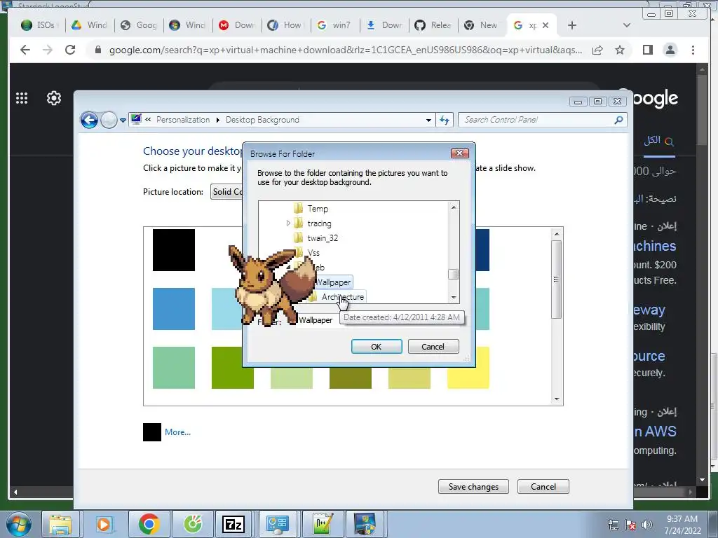The height and width of the screenshot is (538, 718).
Task: Click the folder tree scroll down arrow
Action: [454, 297]
